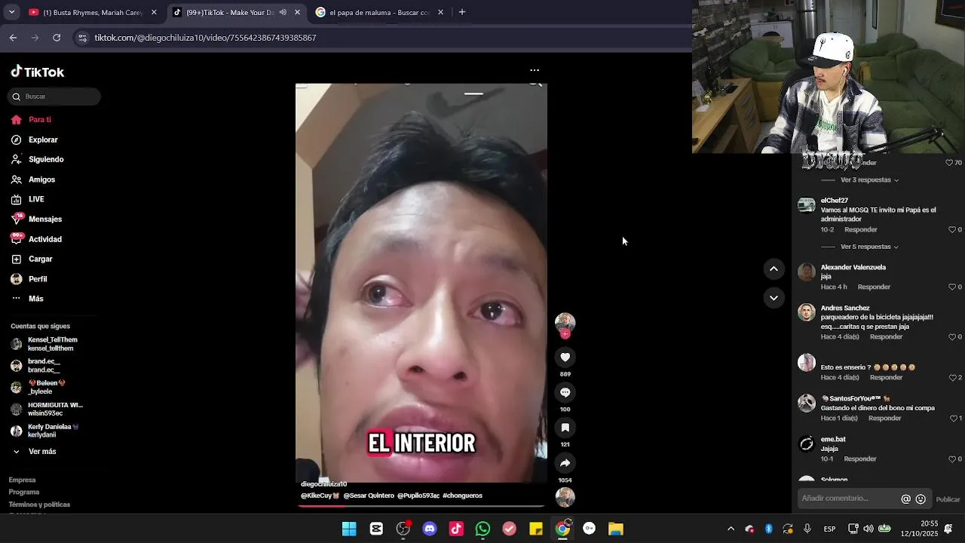Expand 'Ver 3 respuestas' replies
Screen dimensions: 965x543
[869, 180]
